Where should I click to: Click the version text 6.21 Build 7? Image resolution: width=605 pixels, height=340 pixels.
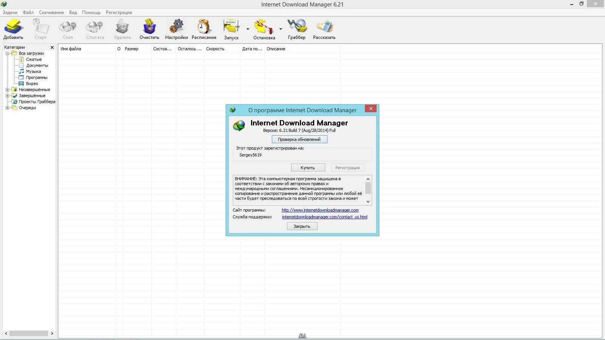pos(299,130)
